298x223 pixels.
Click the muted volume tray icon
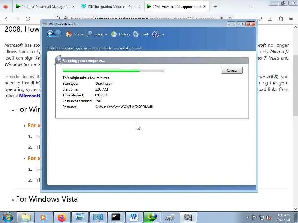pos(269,217)
